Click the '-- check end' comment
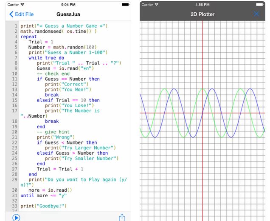 pos(53,74)
